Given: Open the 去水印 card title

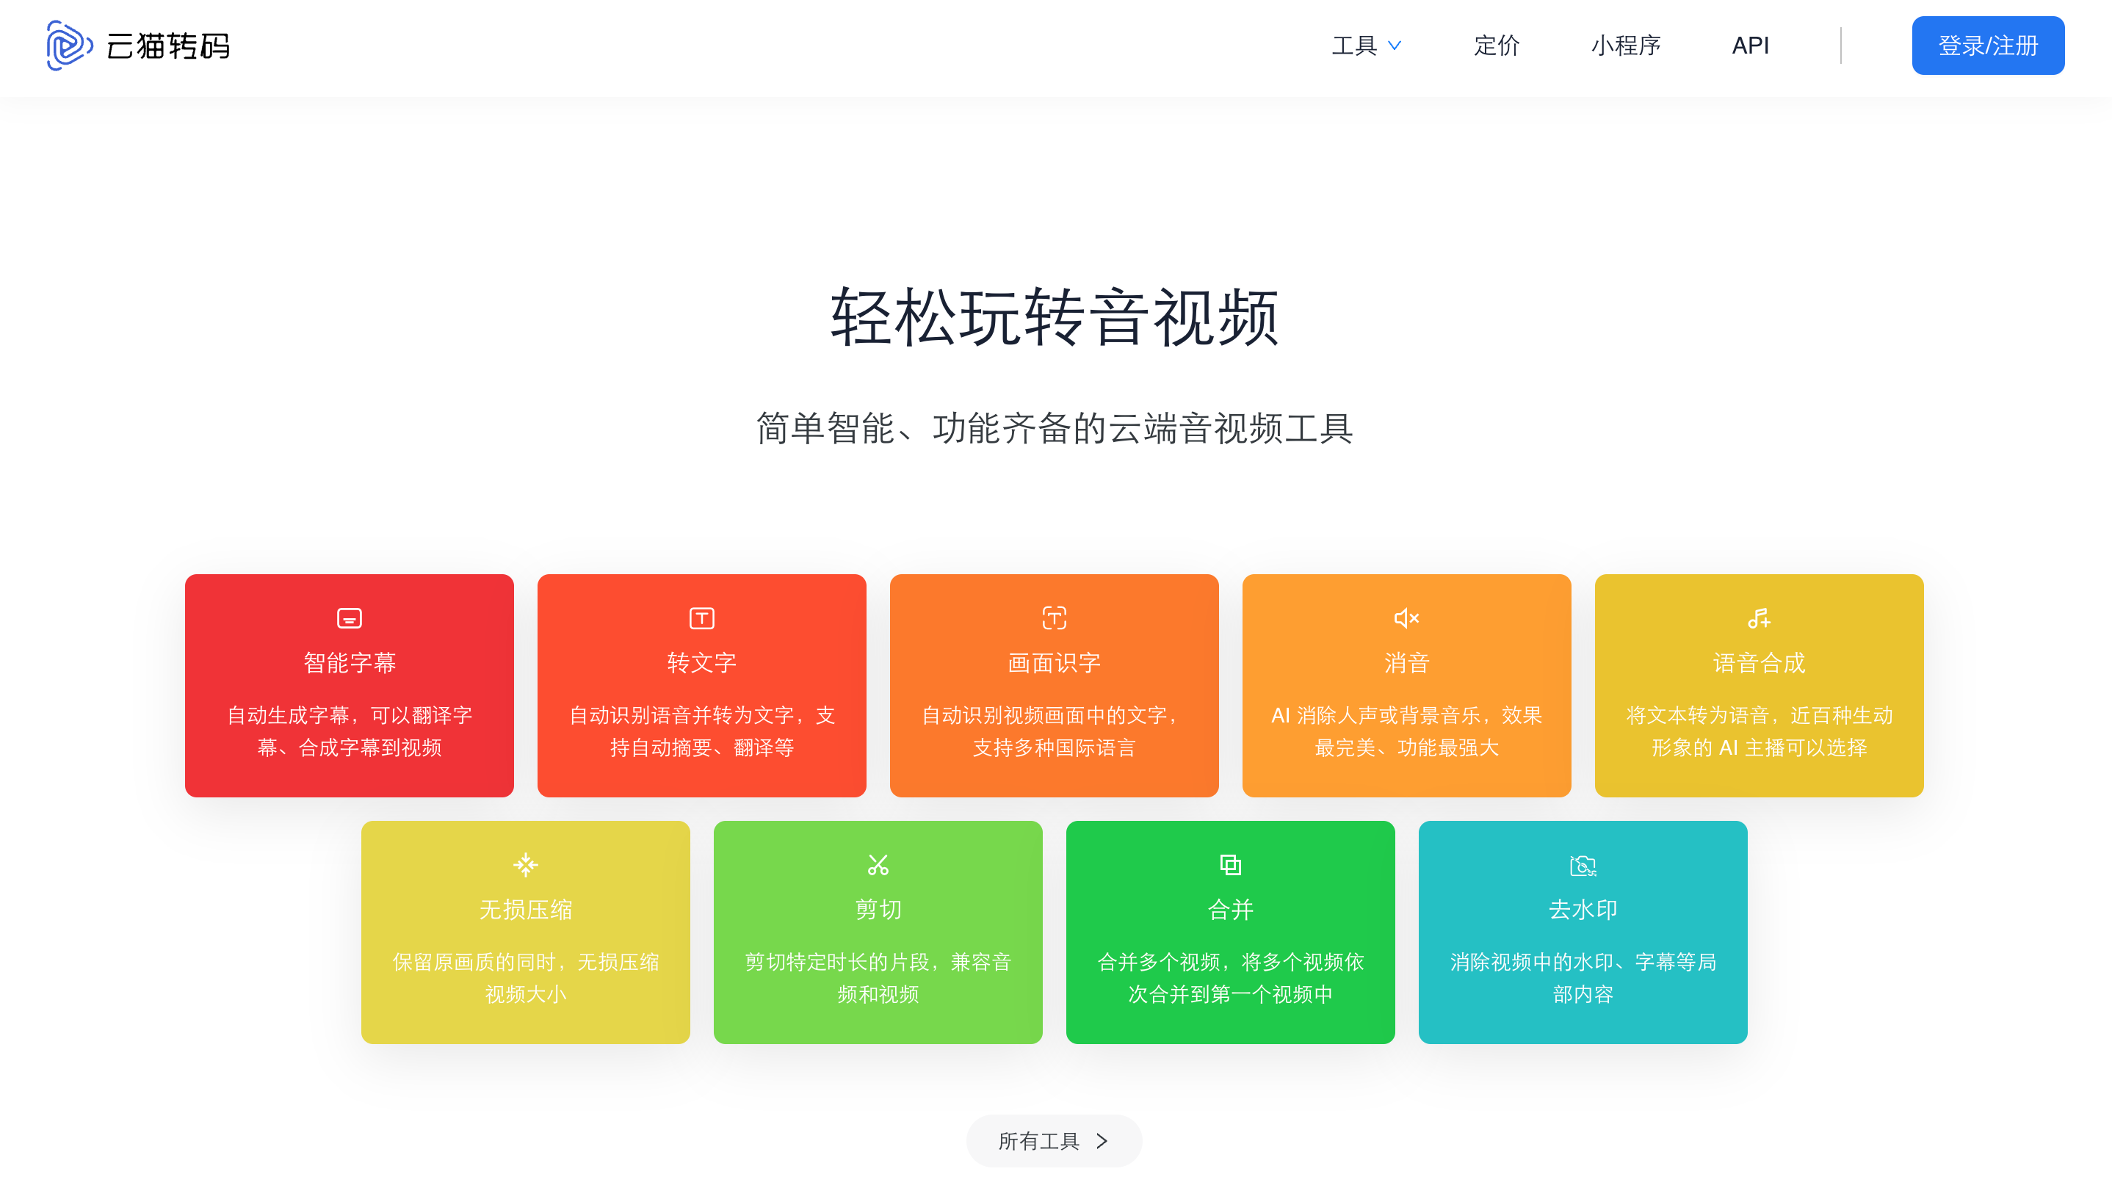Looking at the screenshot, I should [x=1583, y=909].
